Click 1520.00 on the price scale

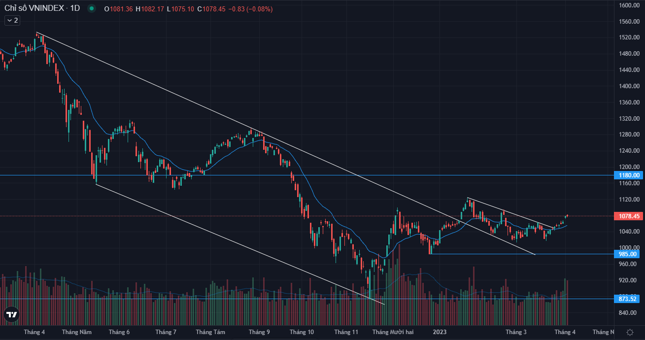[629, 37]
